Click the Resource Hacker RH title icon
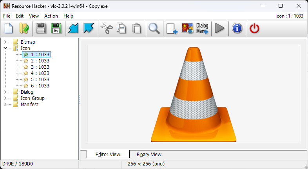 (7, 6)
